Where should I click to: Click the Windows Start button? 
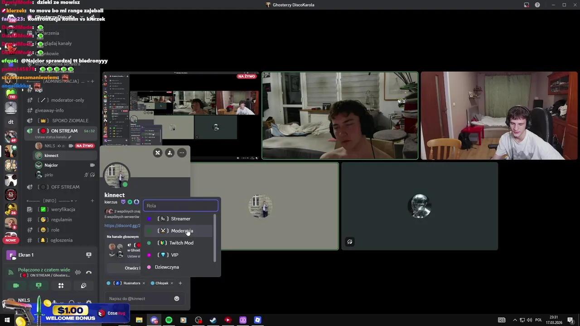coord(7,320)
